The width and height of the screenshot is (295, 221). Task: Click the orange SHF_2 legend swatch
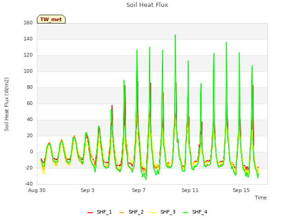(122, 213)
